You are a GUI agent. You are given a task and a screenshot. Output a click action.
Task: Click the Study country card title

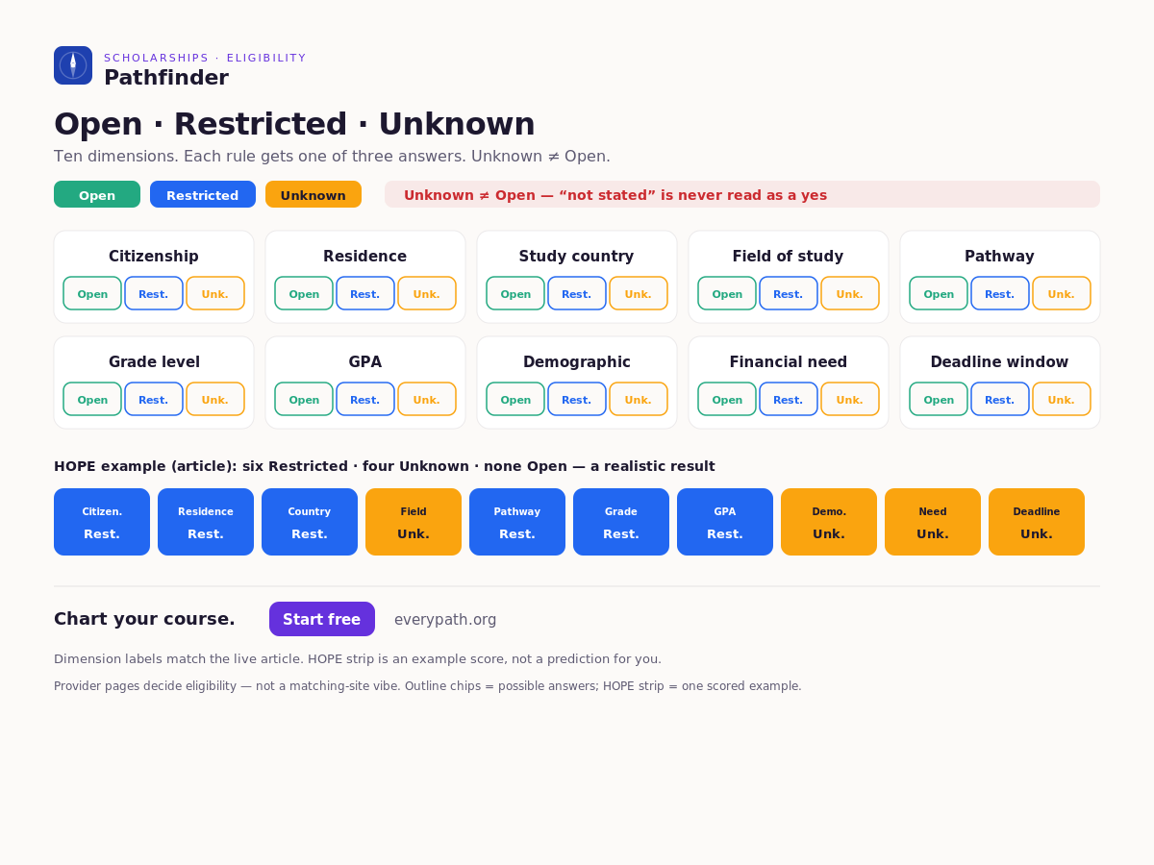pyautogui.click(x=577, y=257)
